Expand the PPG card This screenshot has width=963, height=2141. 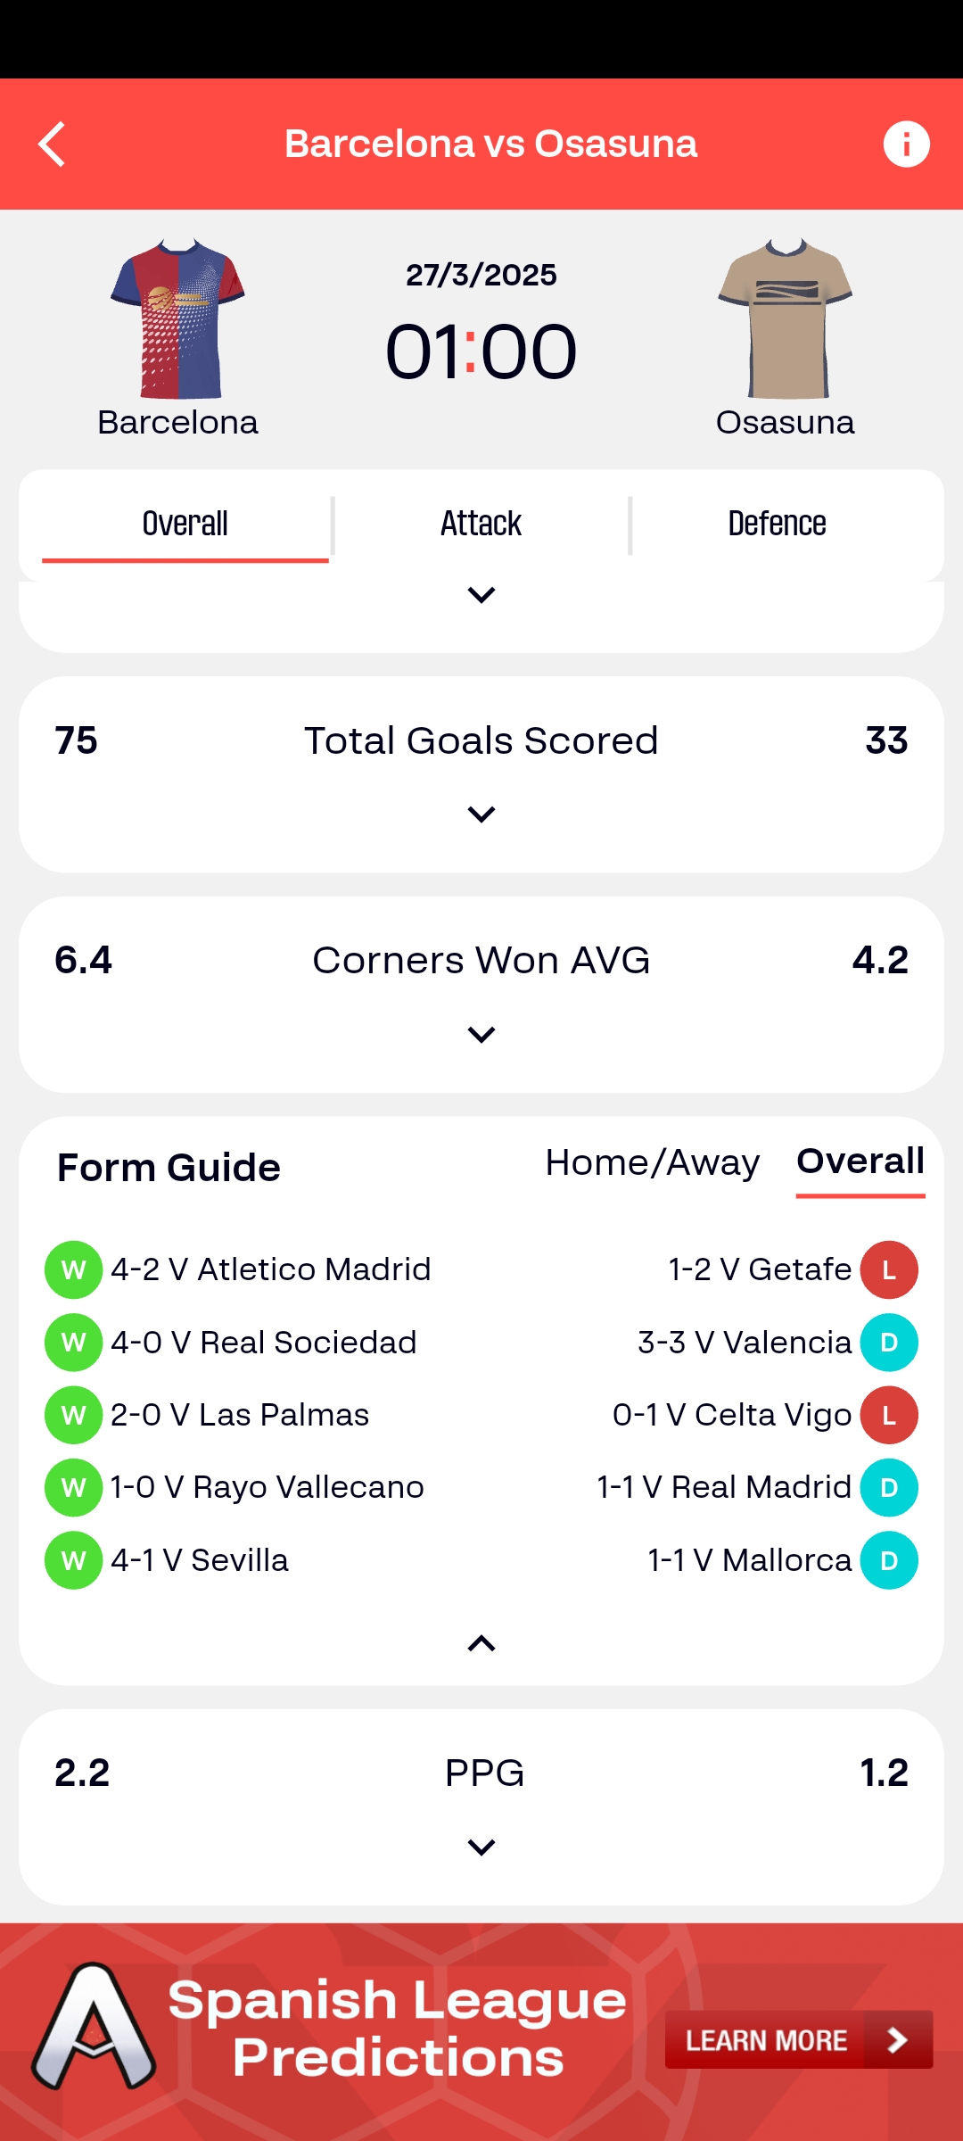click(481, 1848)
